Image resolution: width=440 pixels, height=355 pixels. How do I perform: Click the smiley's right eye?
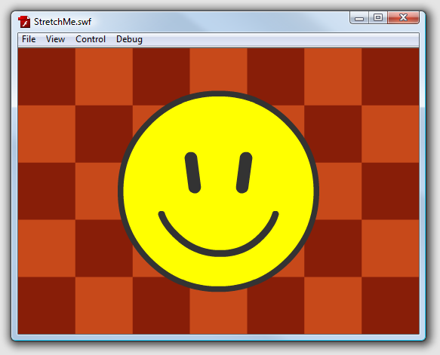(244, 173)
